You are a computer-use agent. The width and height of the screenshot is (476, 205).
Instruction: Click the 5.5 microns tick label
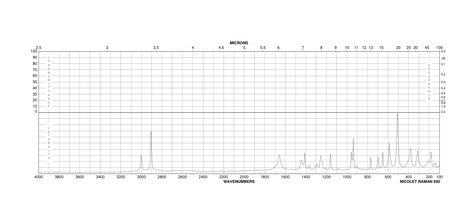[263, 48]
